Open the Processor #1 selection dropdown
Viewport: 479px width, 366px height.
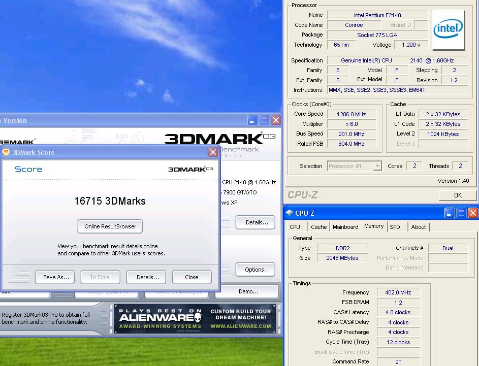click(355, 166)
